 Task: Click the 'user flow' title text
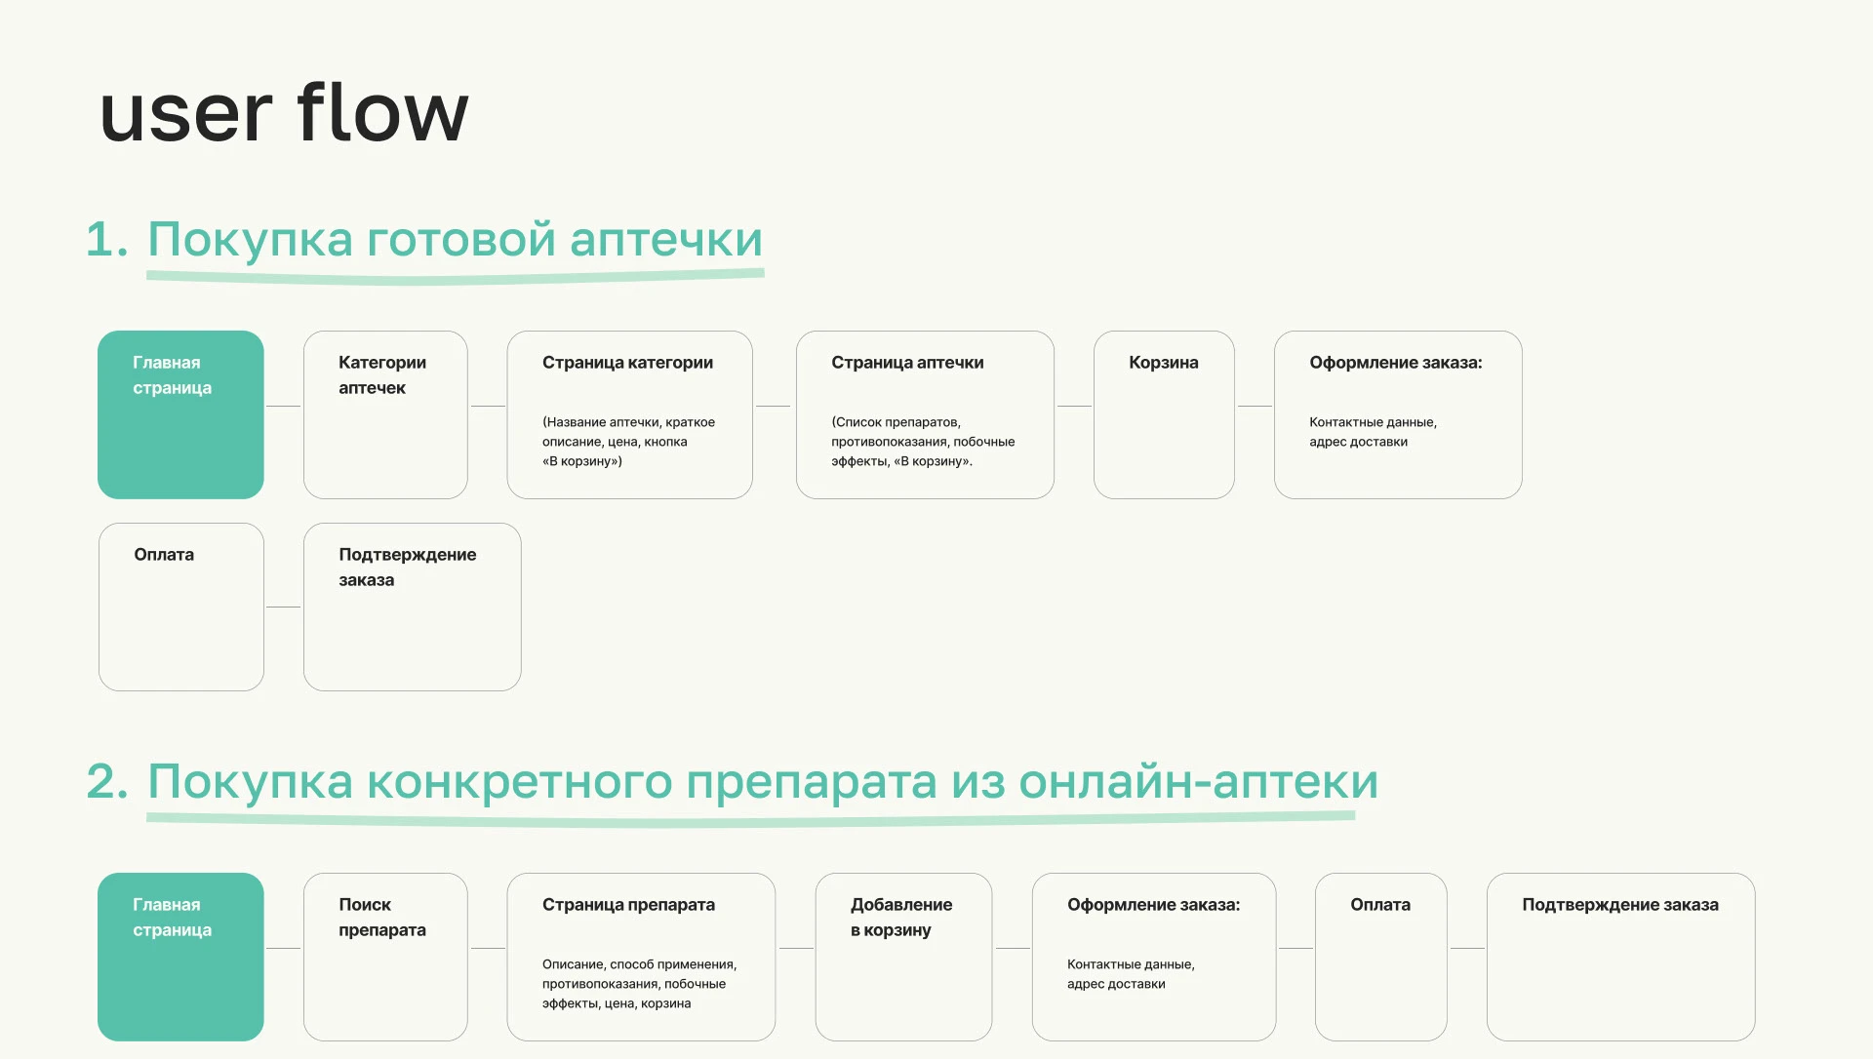(x=284, y=112)
